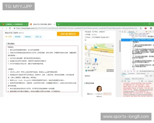The height and width of the screenshot is (123, 154).
Task: Click the recruiter's profile photo
Action: tap(99, 89)
